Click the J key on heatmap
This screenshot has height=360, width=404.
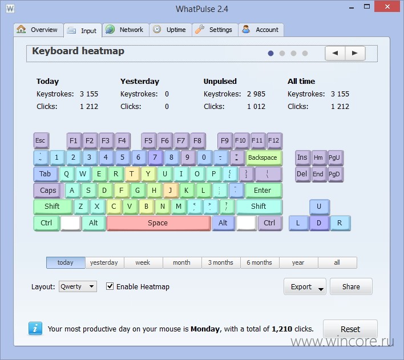171,191
